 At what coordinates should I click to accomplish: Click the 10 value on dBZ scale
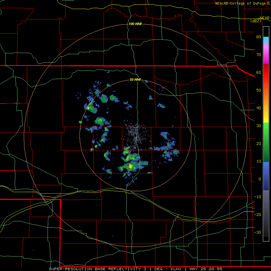pyautogui.click(x=259, y=161)
